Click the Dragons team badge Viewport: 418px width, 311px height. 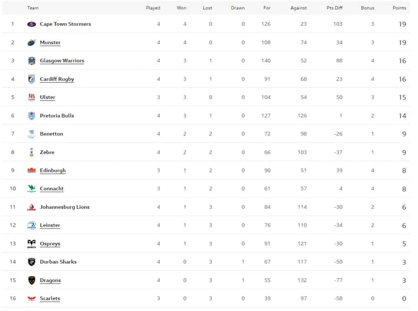(31, 280)
